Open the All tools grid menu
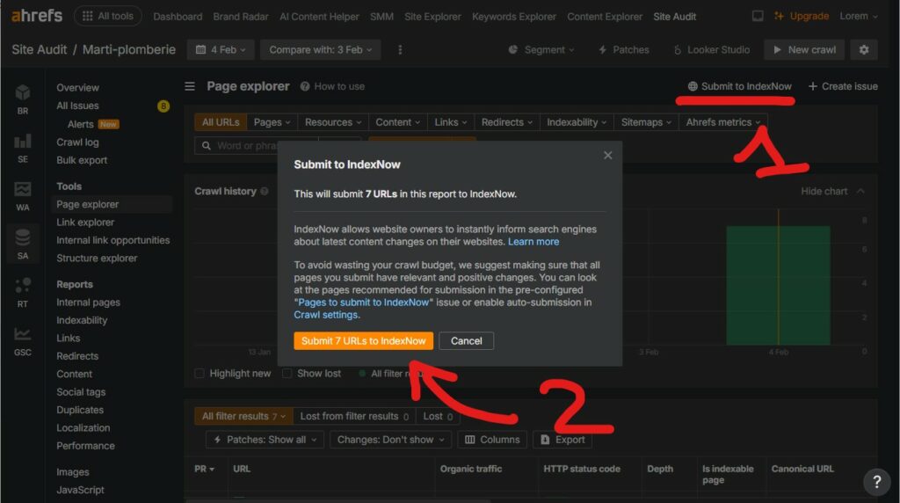 108,16
